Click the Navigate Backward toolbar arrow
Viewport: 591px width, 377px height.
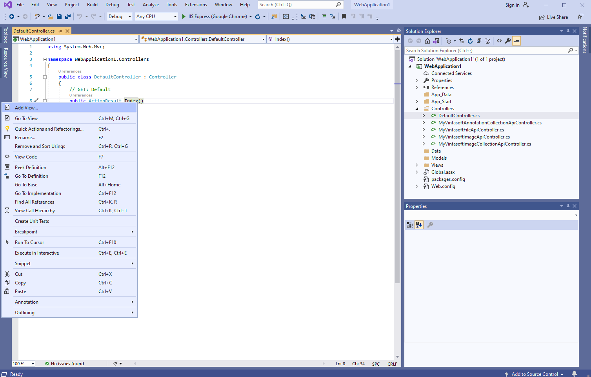(12, 16)
